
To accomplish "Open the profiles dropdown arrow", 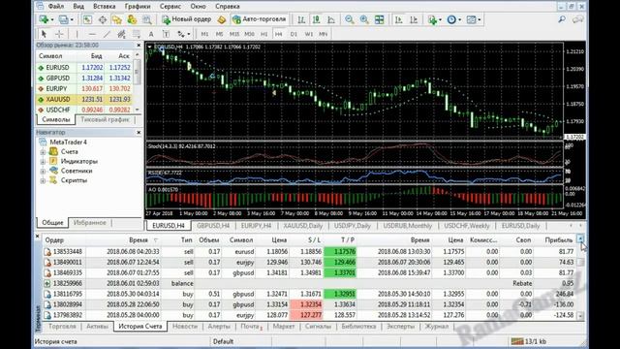I will pyautogui.click(x=72, y=19).
